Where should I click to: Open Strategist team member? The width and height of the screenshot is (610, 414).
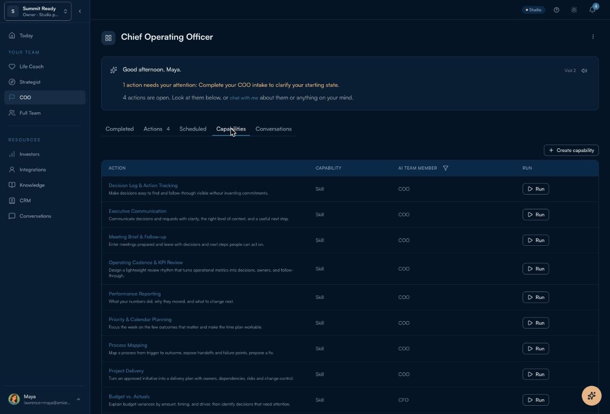(45, 82)
